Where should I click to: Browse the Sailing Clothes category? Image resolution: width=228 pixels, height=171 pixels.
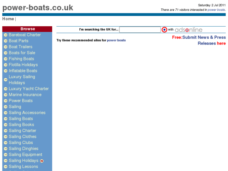[23, 136]
